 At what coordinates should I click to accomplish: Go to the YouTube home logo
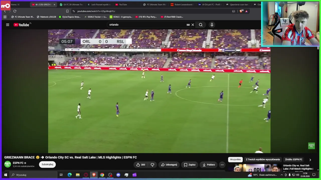[x=21, y=25]
